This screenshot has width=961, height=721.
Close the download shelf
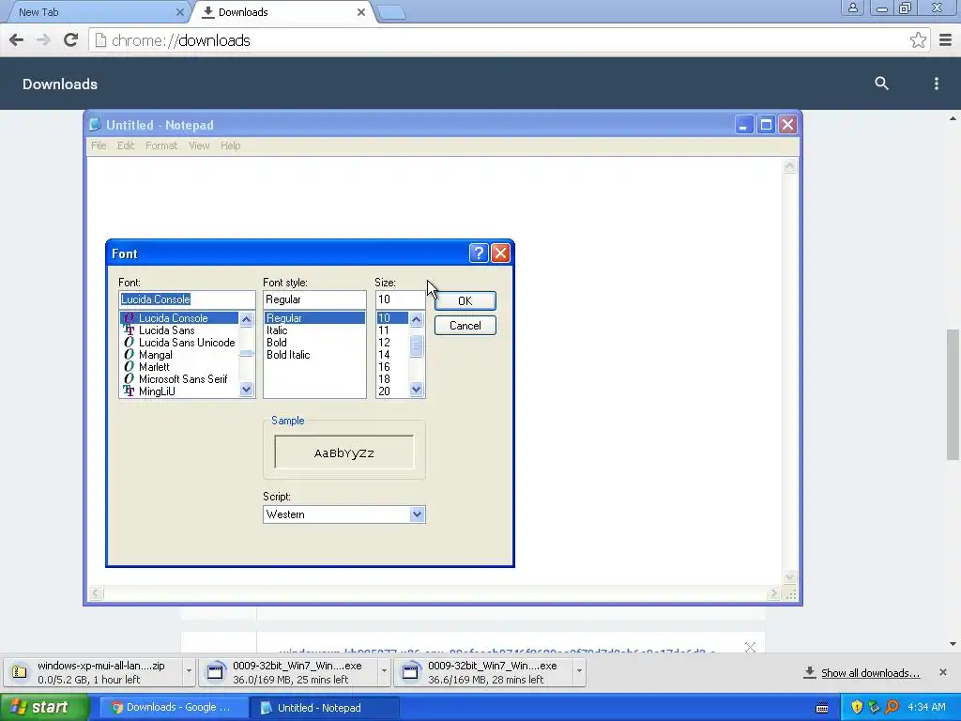942,672
